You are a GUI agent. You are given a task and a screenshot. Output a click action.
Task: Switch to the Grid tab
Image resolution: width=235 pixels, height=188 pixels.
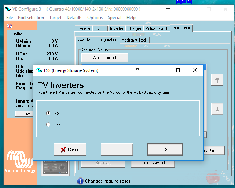(x=100, y=28)
